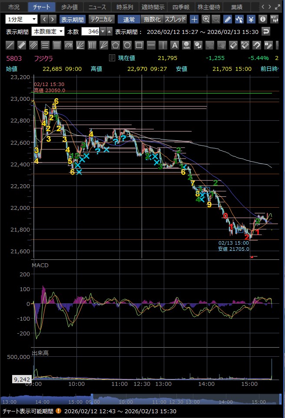Image resolution: width=285 pixels, height=418 pixels.
Task: Expand the 本数指定 period dropdown
Action: [49, 32]
